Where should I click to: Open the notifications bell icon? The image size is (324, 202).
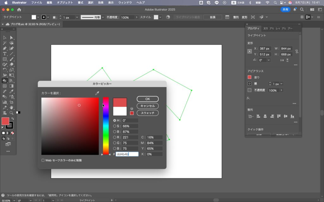(295, 9)
